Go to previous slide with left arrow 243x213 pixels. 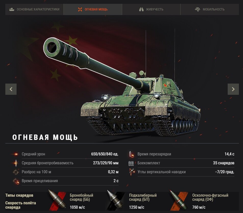click(x=11, y=89)
